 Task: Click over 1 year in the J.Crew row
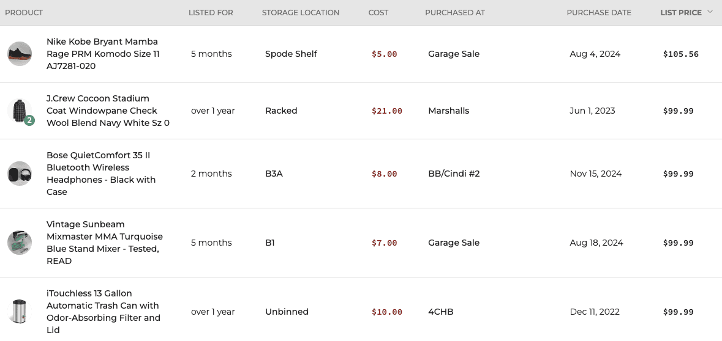point(212,111)
